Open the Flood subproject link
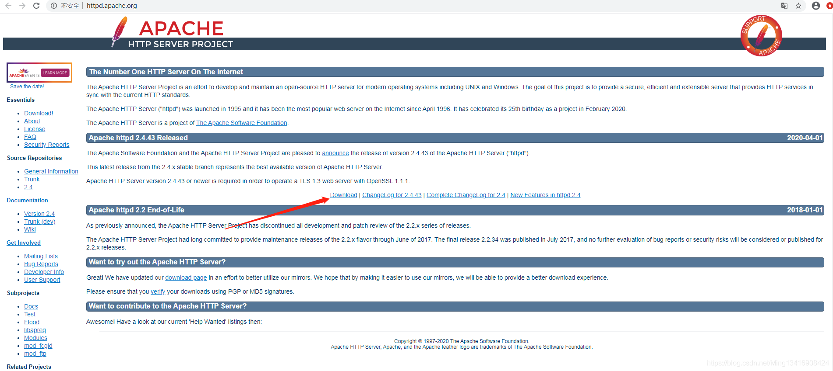This screenshot has height=371, width=833. click(x=32, y=322)
